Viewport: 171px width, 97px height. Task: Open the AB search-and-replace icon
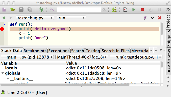tap(114, 10)
